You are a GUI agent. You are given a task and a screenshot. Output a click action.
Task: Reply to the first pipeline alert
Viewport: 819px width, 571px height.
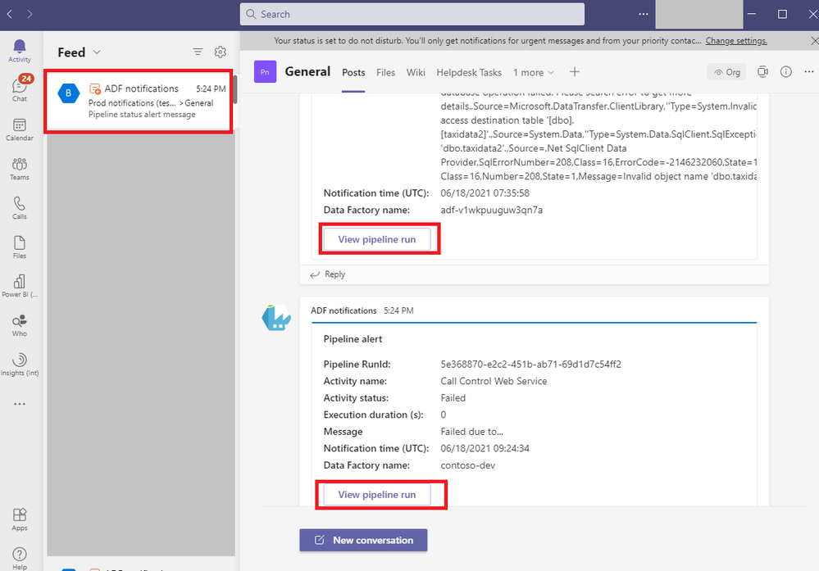[x=328, y=274]
